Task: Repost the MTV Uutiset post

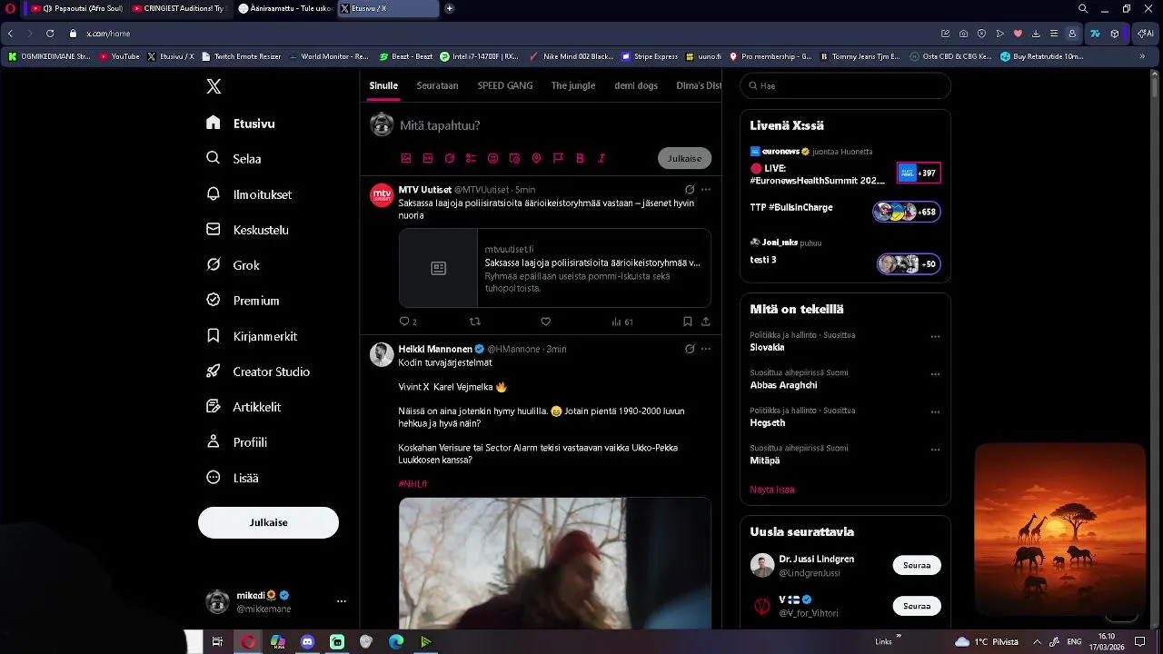Action: (474, 322)
